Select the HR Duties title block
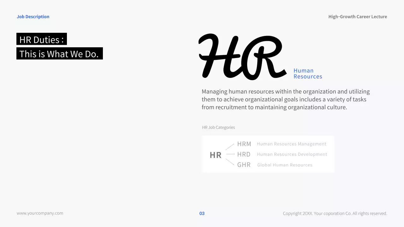The height and width of the screenshot is (227, 404). click(42, 39)
